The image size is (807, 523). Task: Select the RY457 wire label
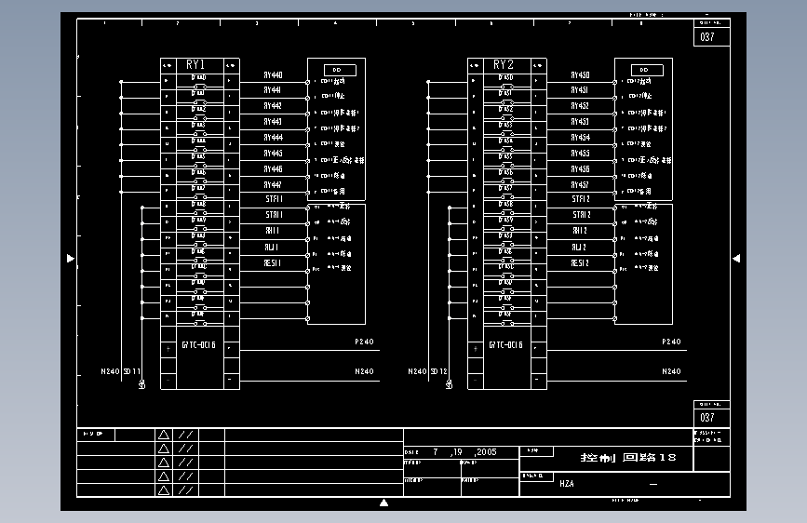coord(580,185)
